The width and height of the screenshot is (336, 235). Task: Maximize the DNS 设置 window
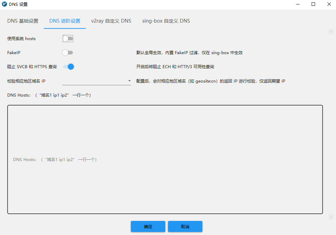point(313,4)
